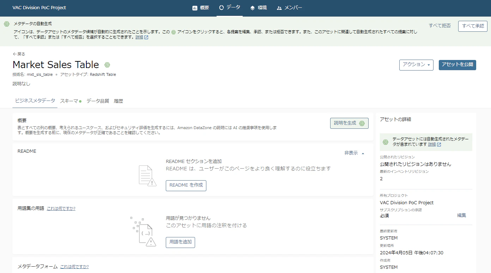Click the inline generated-metadata icon in the banner sentence
The image size is (491, 273).
173,32
